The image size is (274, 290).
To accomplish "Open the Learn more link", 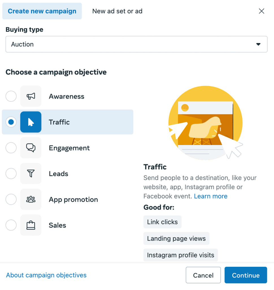I will pyautogui.click(x=211, y=196).
